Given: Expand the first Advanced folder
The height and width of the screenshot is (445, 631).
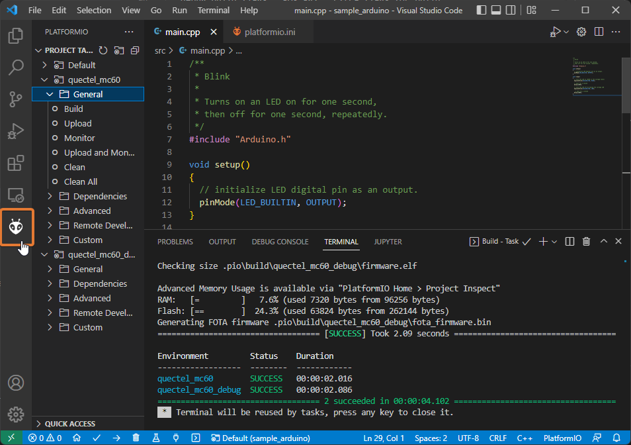Looking at the screenshot, I should click(x=50, y=211).
